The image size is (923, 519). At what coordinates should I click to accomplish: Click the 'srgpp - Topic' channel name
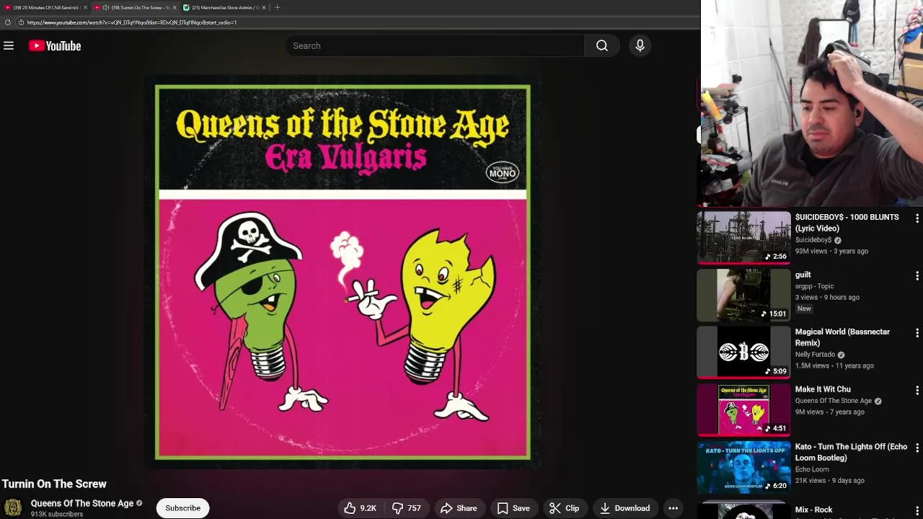click(x=815, y=286)
